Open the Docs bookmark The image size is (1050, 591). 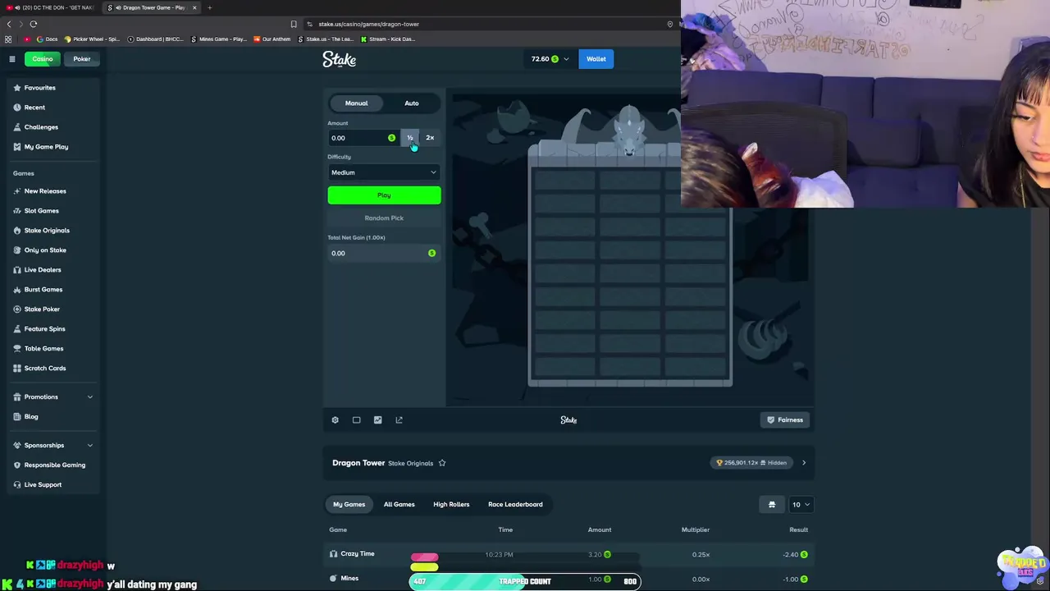tap(48, 39)
